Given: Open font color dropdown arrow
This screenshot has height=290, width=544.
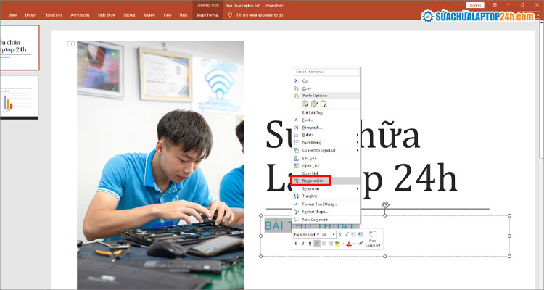Looking at the screenshot, I should point(354,244).
